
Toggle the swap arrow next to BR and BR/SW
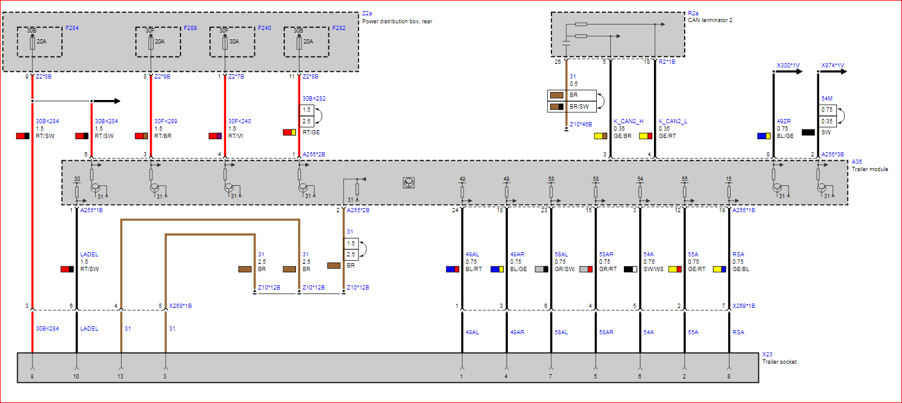point(603,101)
